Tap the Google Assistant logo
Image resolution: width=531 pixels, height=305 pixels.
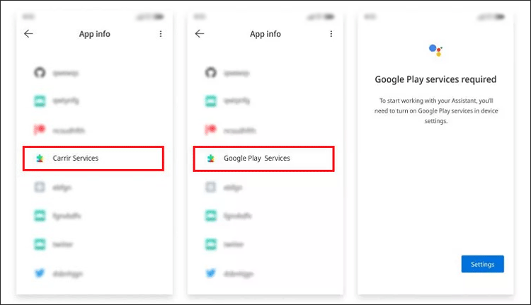coord(435,50)
